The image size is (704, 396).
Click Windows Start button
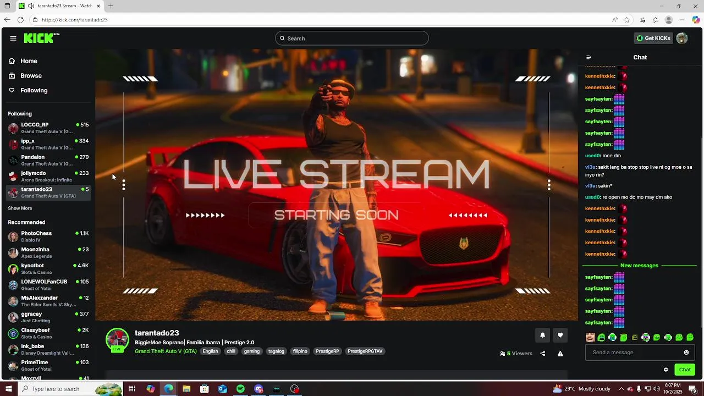tap(8, 389)
